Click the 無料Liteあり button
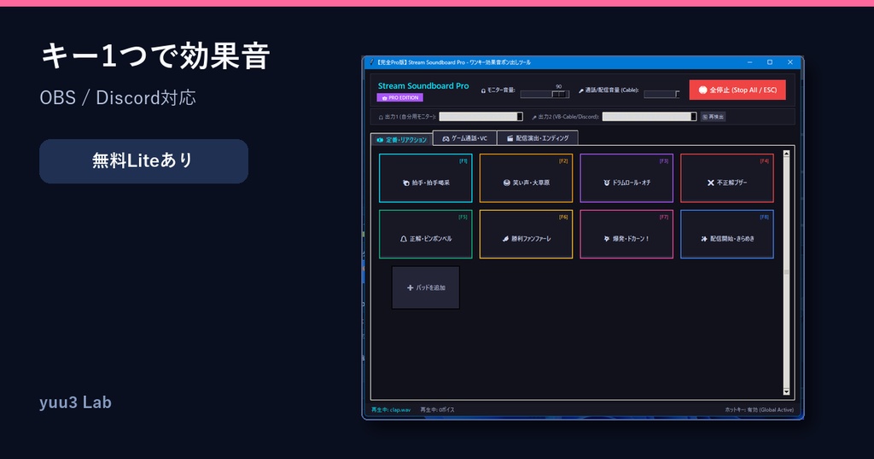874x459 pixels. [x=143, y=161]
